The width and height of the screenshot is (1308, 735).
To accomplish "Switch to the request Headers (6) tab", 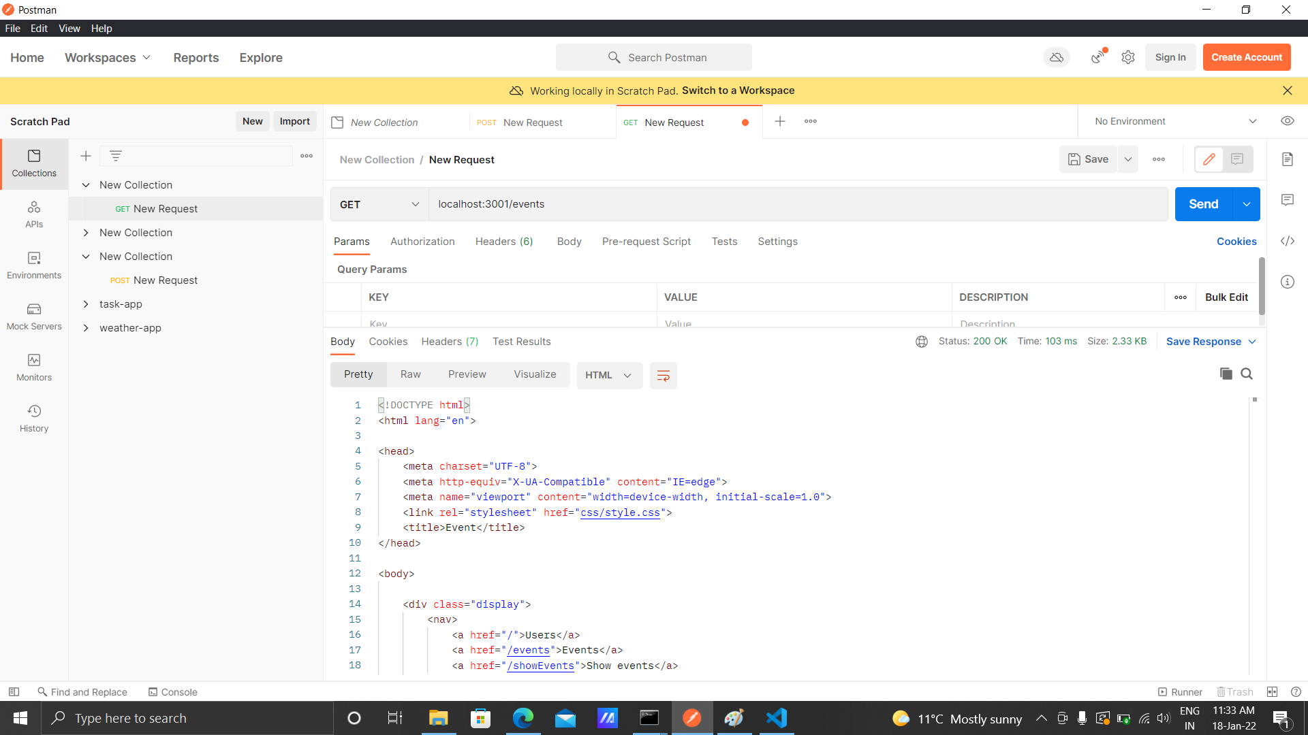I will (x=504, y=242).
